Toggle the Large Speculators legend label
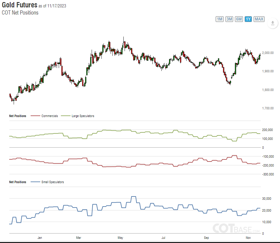Viewport: 280px width, 243px height. [x=83, y=116]
